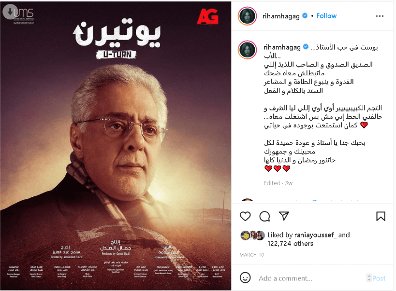
Task: Save post with bookmark icon
Action: point(381,216)
